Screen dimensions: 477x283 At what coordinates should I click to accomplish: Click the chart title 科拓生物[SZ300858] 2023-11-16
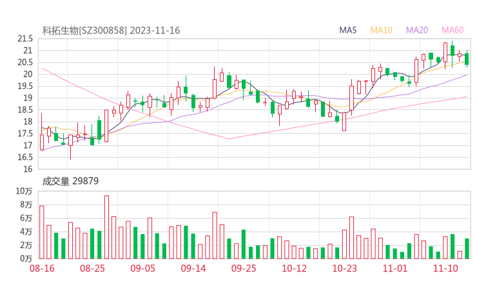111,30
